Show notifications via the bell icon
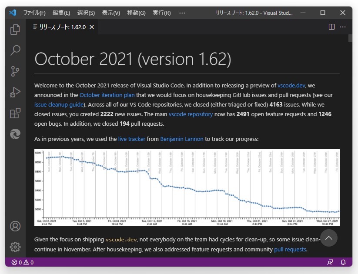358x274 pixels. 343,263
